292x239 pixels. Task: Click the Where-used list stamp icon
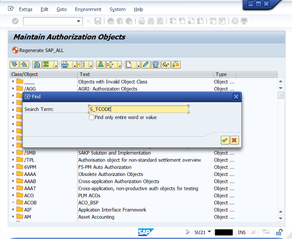pos(101,65)
